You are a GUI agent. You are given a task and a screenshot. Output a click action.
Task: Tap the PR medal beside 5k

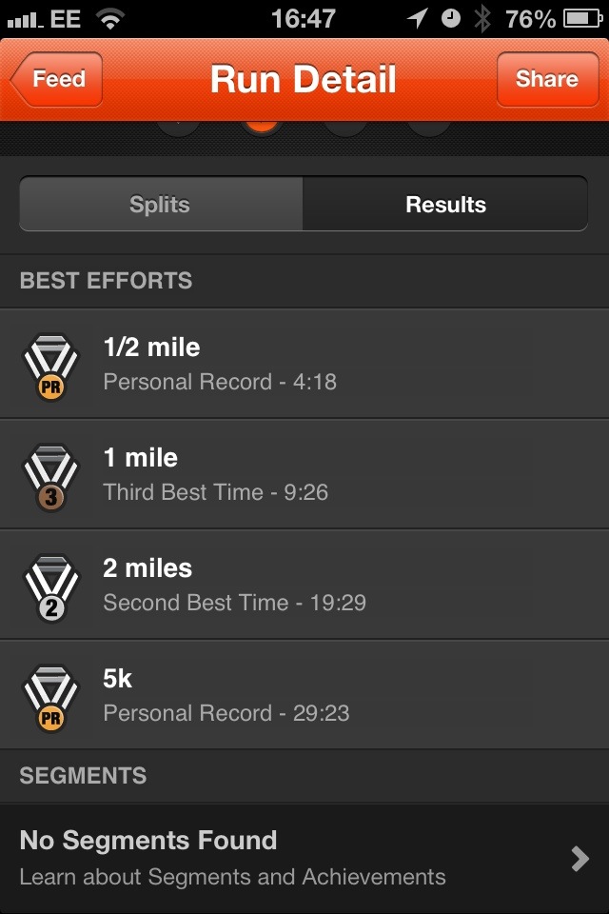[x=50, y=697]
